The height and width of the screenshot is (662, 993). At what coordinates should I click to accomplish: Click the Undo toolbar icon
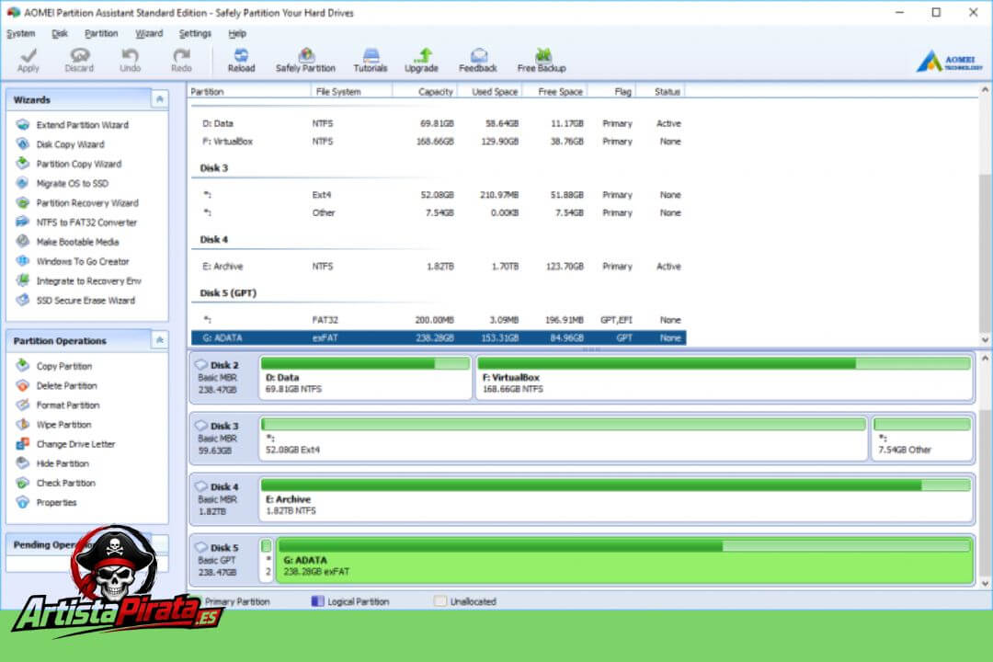(x=130, y=60)
